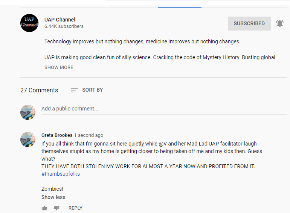Open the UAP Channel avatar
Viewport: 290px width, 213px height.
coord(29,23)
